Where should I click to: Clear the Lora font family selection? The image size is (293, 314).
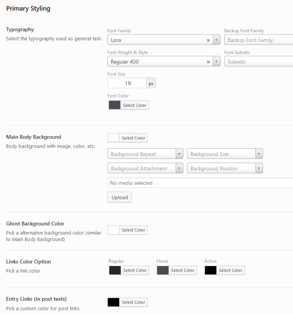[x=208, y=40]
